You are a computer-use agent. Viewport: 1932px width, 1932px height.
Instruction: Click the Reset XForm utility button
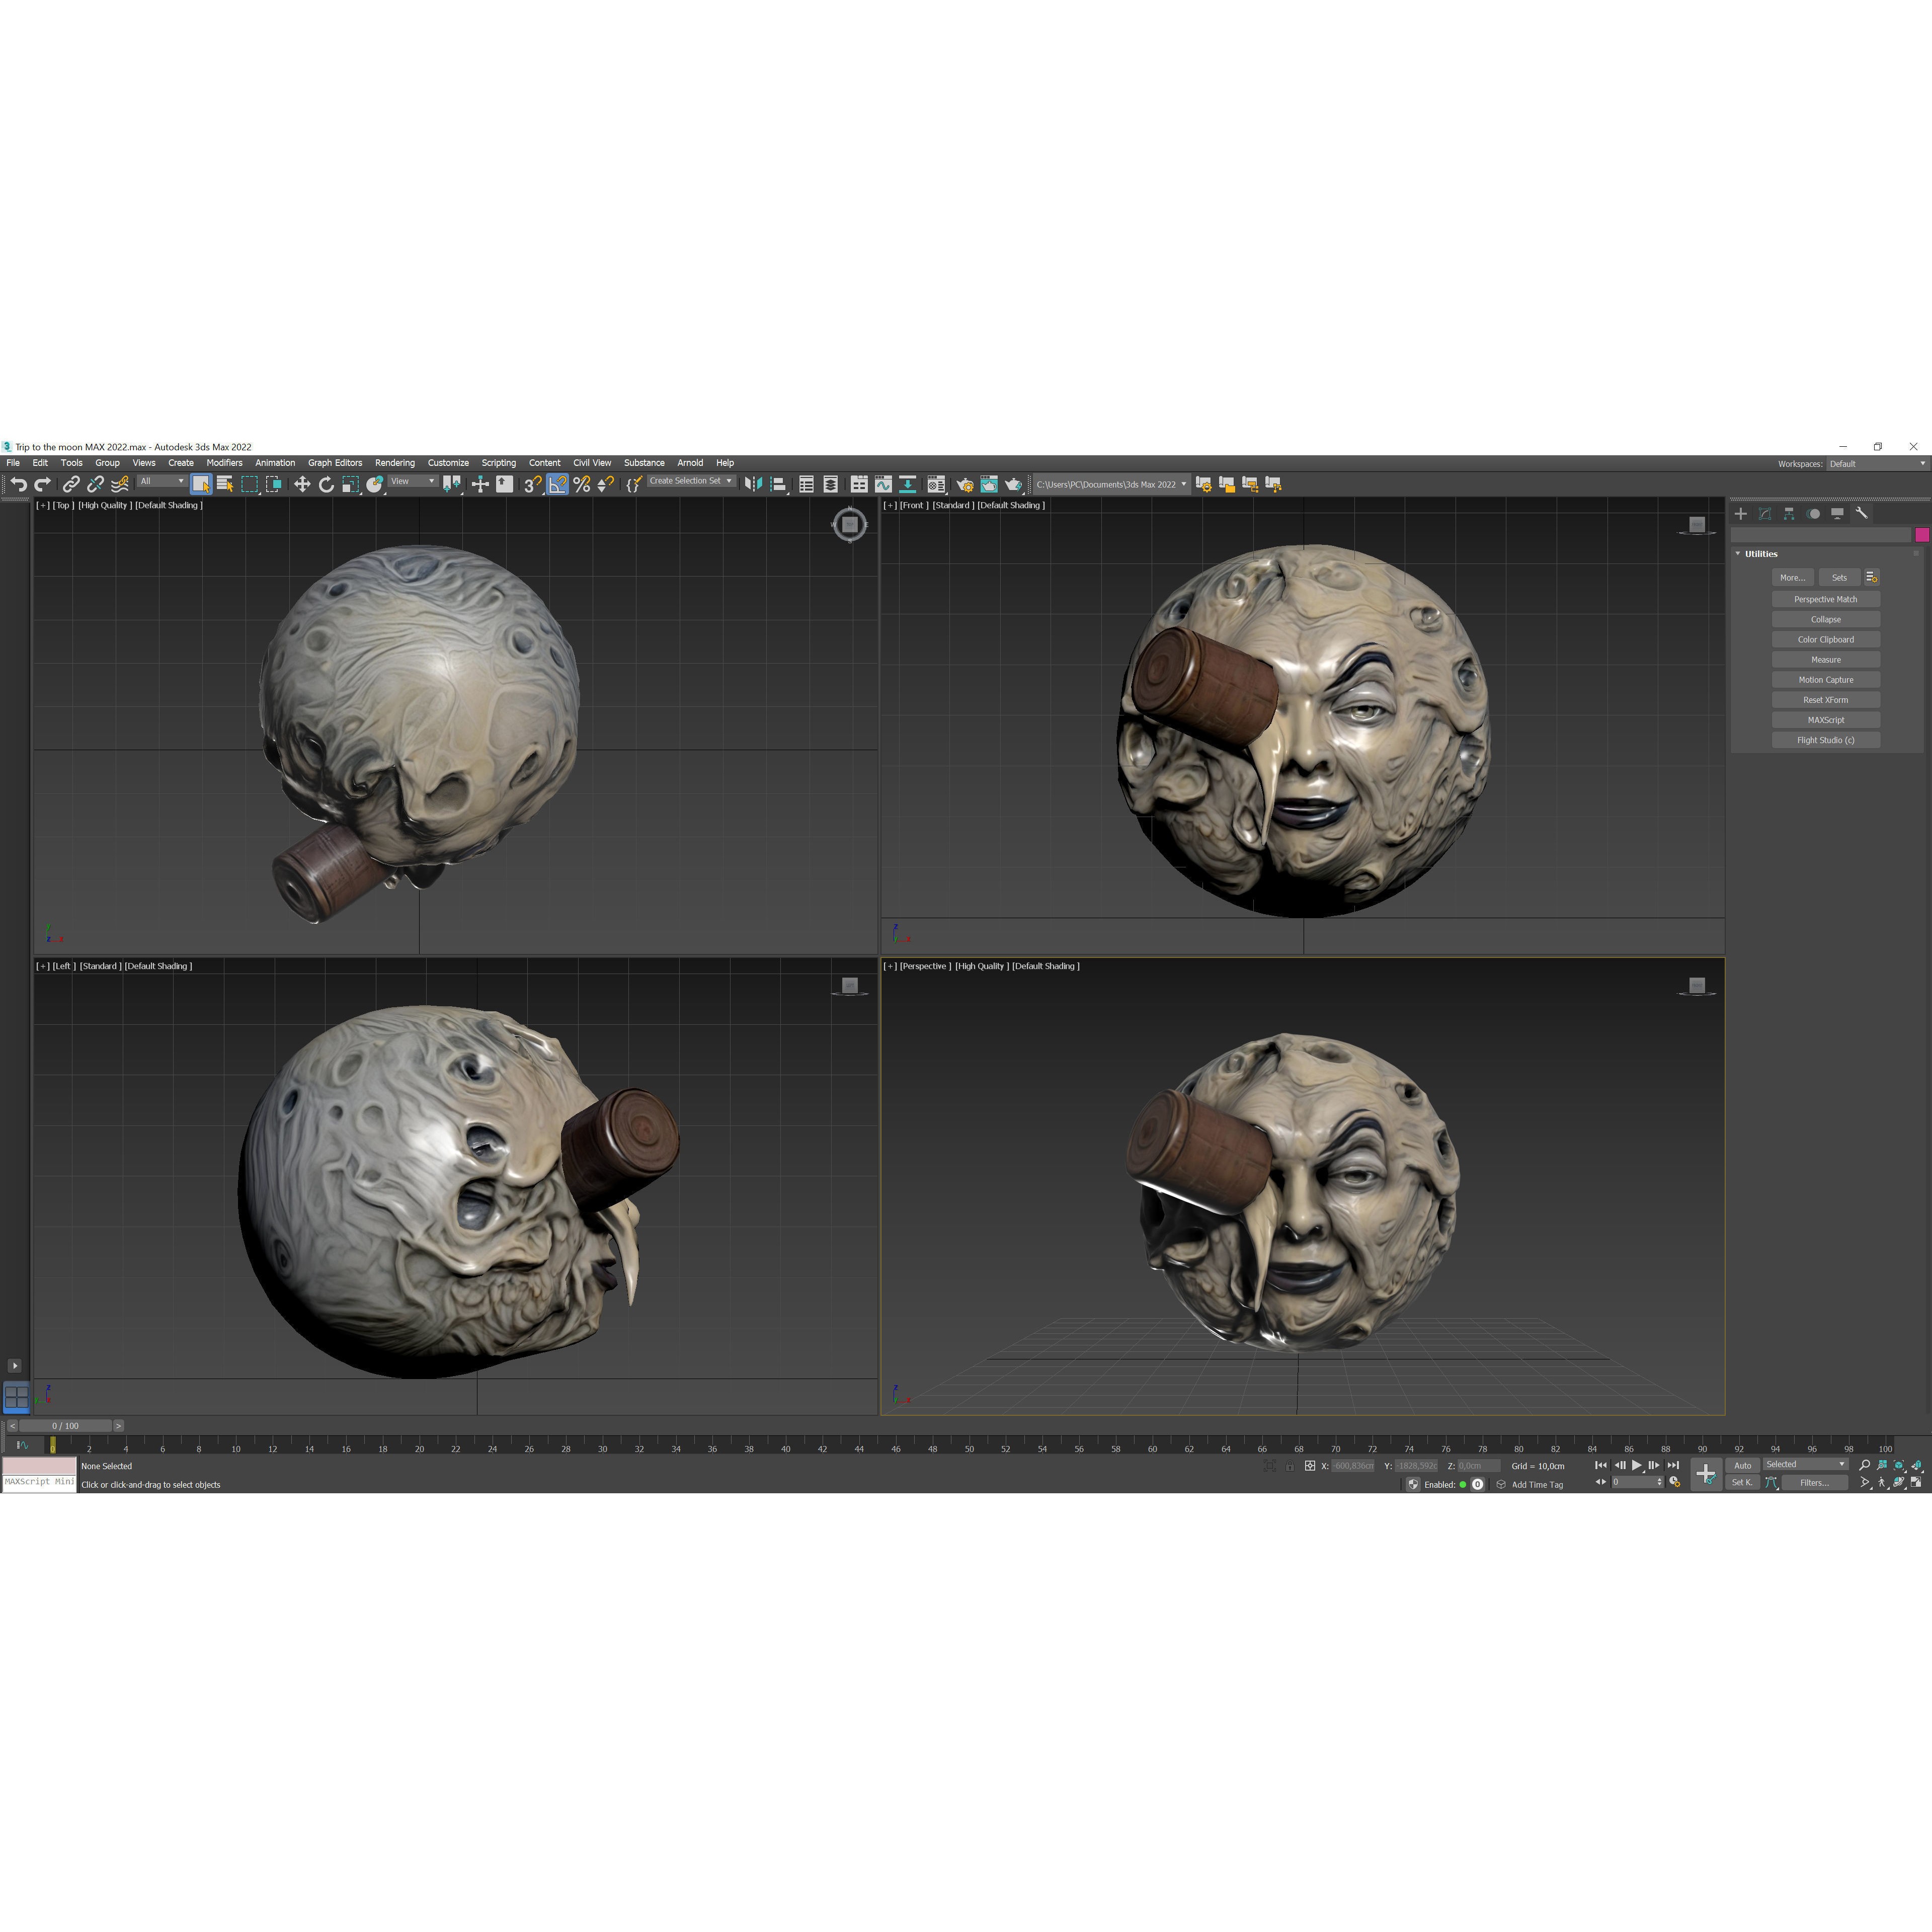tap(1826, 701)
